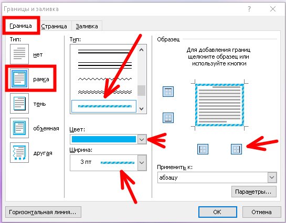The image size is (286, 223).
Task: Toggle the right border button in preview
Action: (x=236, y=149)
